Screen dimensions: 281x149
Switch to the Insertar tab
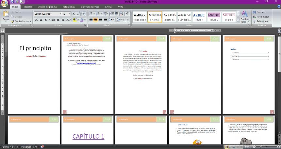pos(28,7)
